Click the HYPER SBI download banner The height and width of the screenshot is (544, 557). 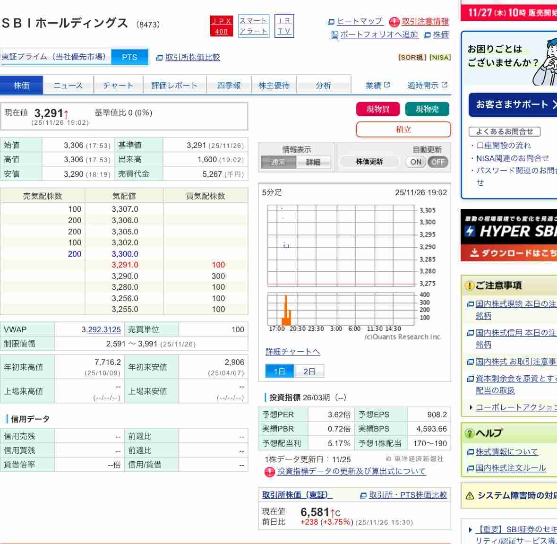[509, 235]
